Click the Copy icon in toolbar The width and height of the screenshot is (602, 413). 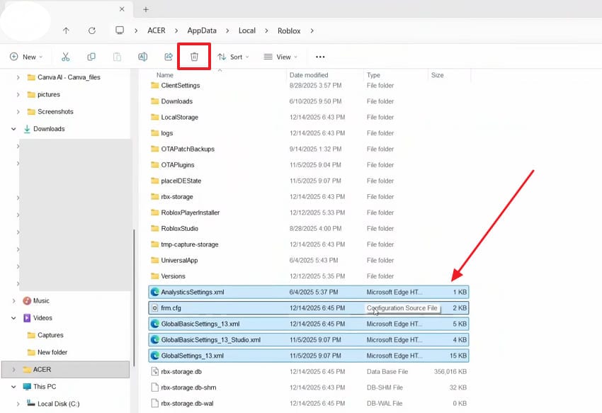point(91,57)
